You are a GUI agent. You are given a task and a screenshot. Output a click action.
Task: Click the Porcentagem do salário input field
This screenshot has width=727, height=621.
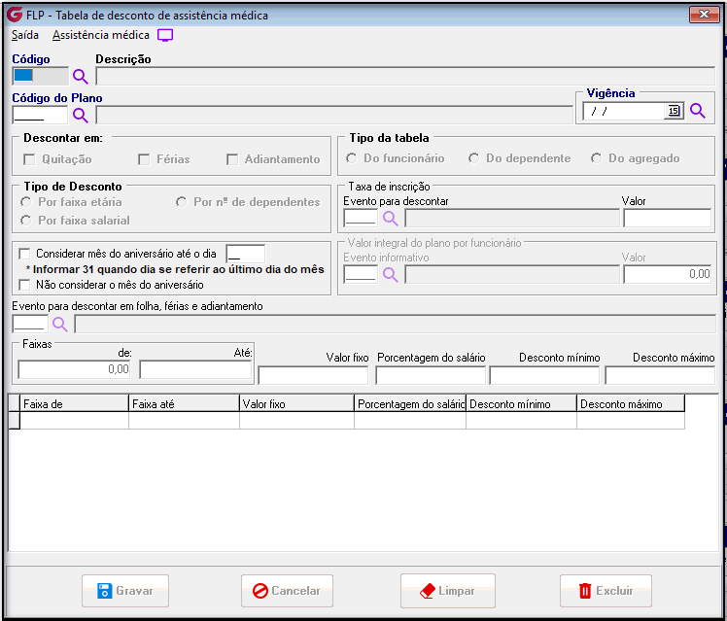(431, 375)
